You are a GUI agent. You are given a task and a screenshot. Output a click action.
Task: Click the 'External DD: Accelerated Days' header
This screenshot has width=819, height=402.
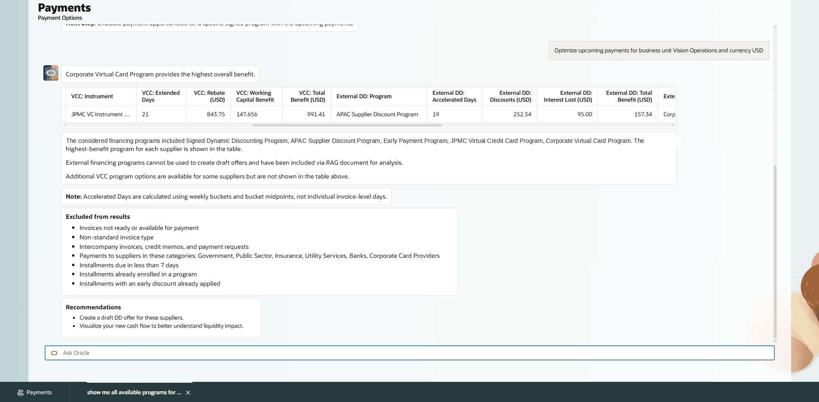(x=454, y=96)
